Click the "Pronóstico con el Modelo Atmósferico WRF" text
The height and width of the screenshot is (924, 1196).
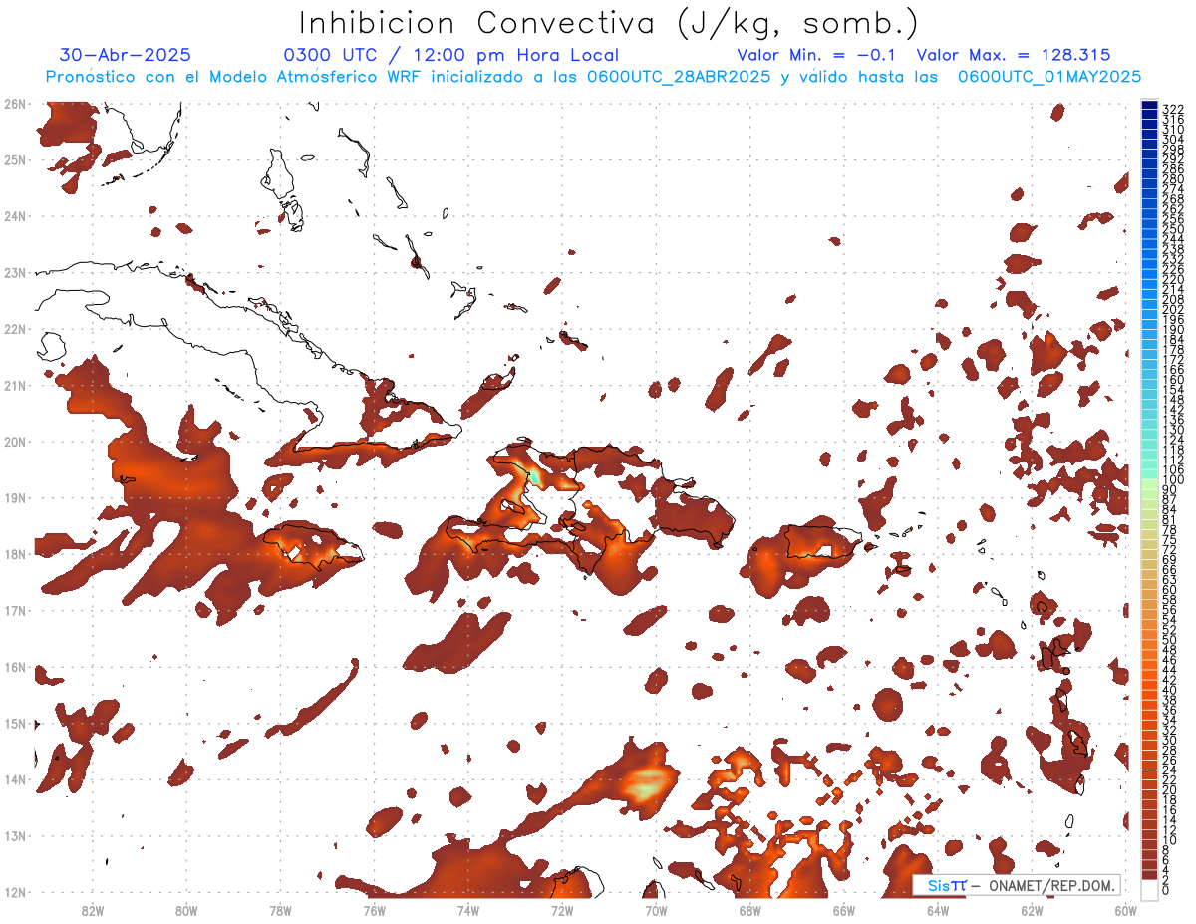point(234,77)
